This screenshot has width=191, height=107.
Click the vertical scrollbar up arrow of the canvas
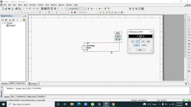click(185, 16)
